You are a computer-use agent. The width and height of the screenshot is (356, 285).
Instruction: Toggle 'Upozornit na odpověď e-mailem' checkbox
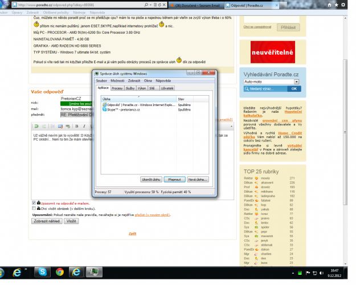pos(34,203)
